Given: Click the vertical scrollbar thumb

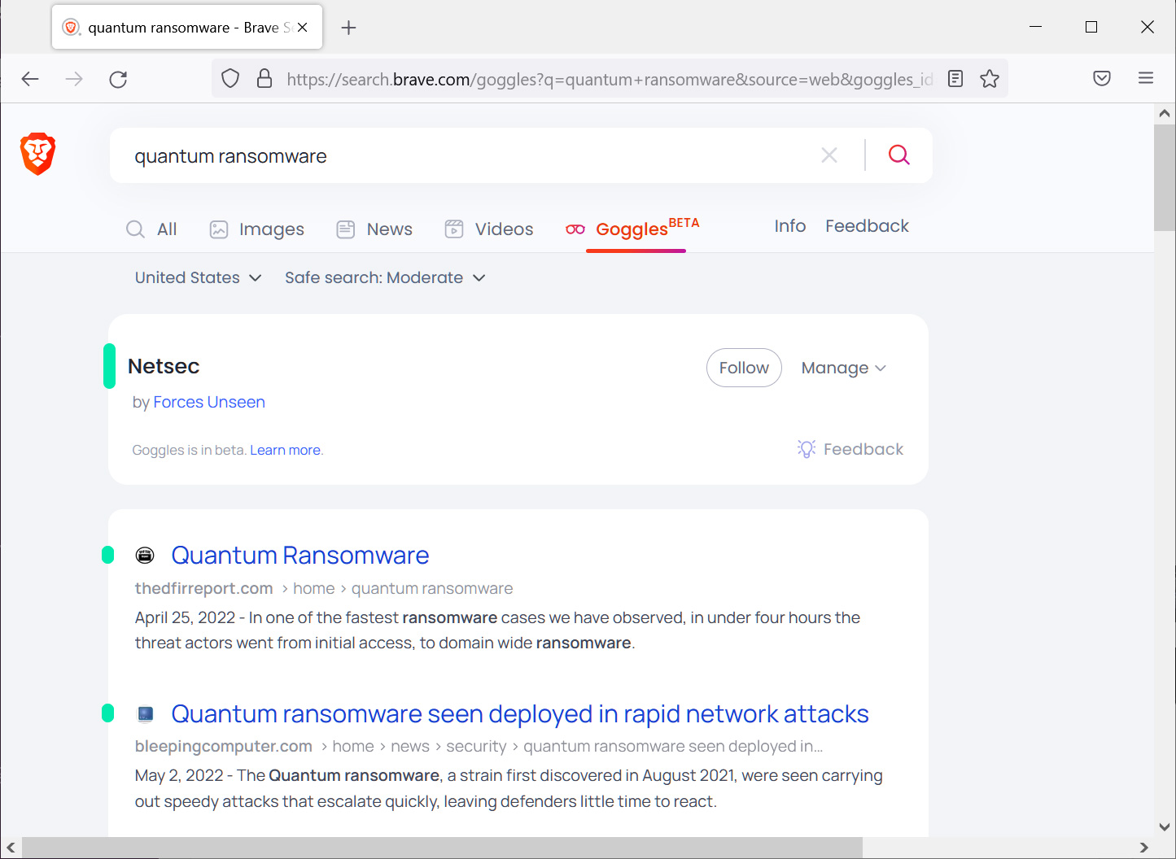Looking at the screenshot, I should coord(1165,177).
